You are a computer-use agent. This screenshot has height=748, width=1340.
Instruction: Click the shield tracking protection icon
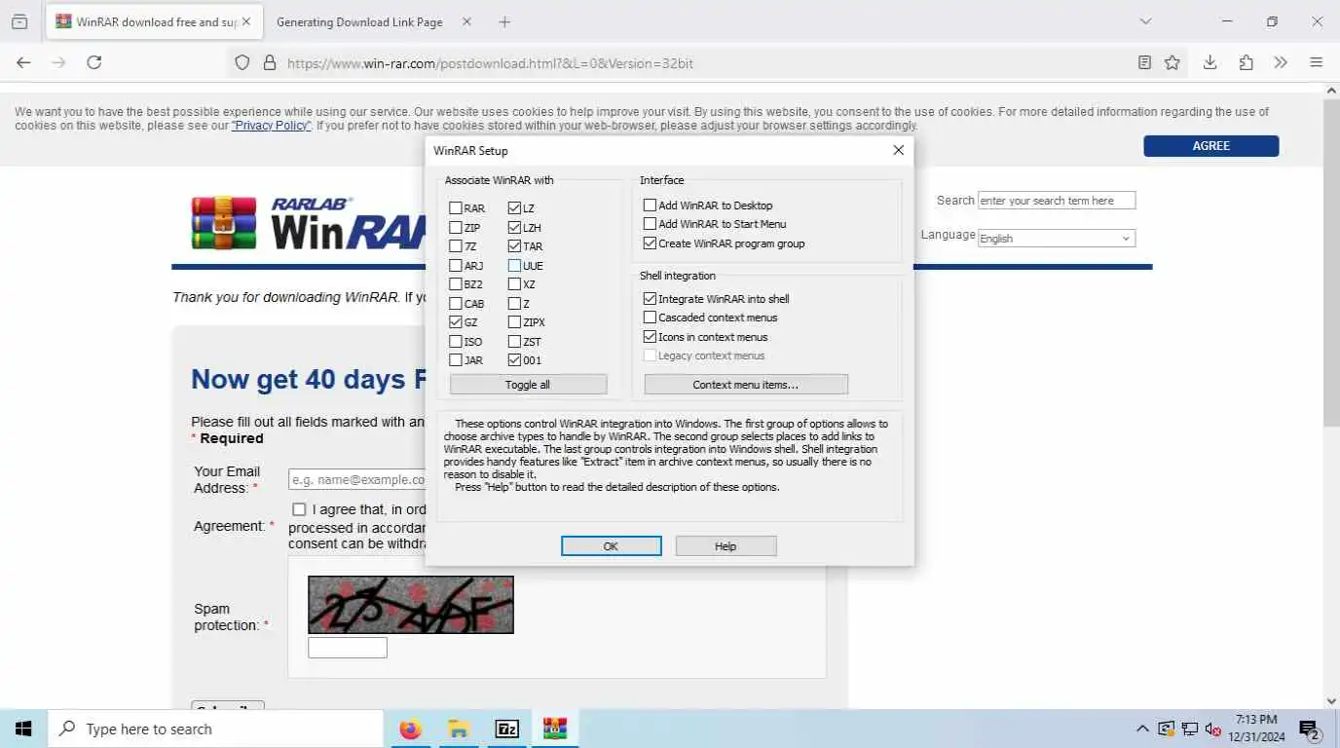(242, 62)
